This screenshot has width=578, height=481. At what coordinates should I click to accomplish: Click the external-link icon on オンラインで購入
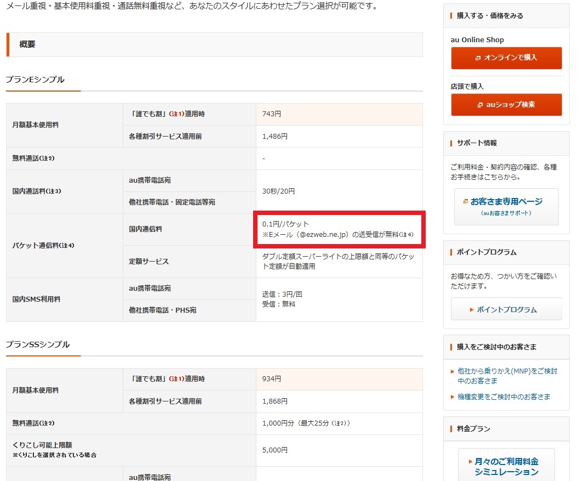[x=478, y=58]
